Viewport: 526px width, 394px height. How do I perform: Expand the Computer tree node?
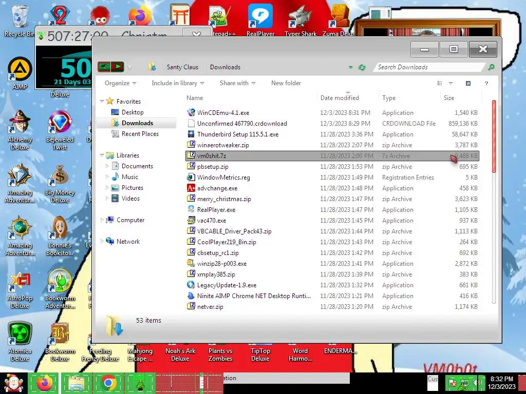[102, 220]
